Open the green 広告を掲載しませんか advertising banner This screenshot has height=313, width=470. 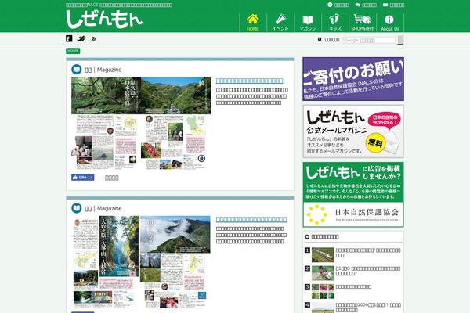click(x=353, y=182)
